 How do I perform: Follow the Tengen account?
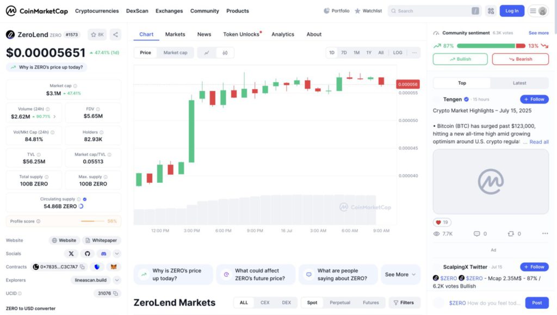point(534,100)
